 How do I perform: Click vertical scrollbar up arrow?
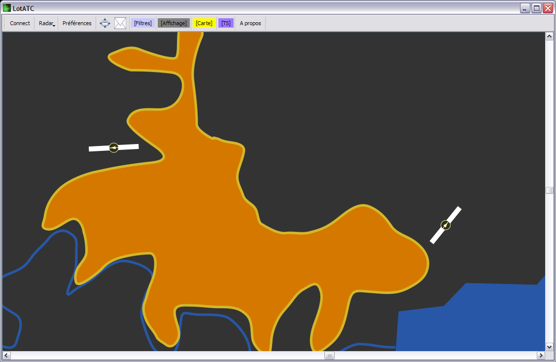click(x=549, y=36)
